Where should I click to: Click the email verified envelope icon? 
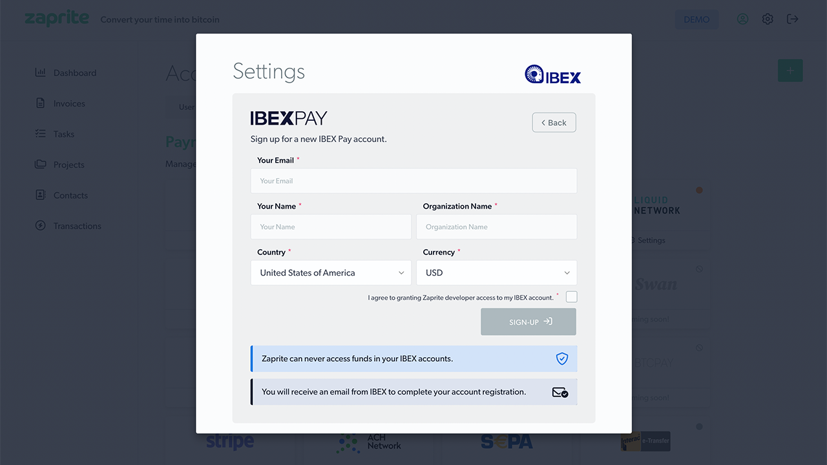(560, 392)
